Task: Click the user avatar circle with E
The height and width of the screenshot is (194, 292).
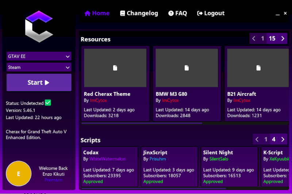Action: click(x=19, y=174)
